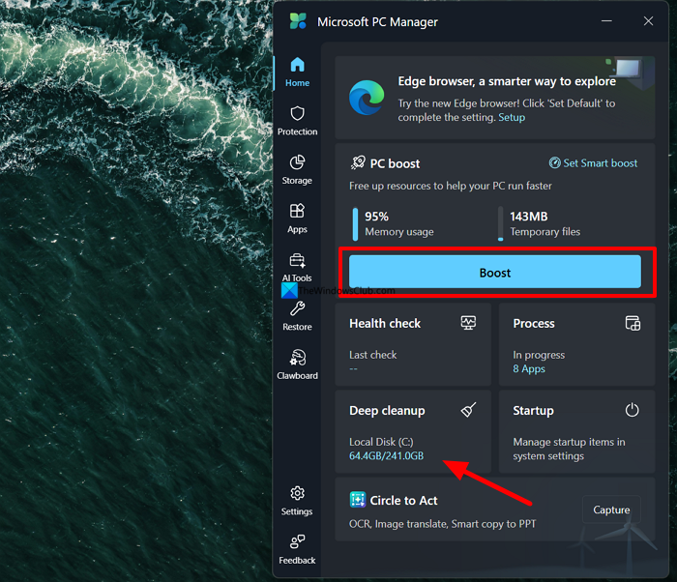
Task: Click the Deep cleanup broom icon
Action: point(468,409)
